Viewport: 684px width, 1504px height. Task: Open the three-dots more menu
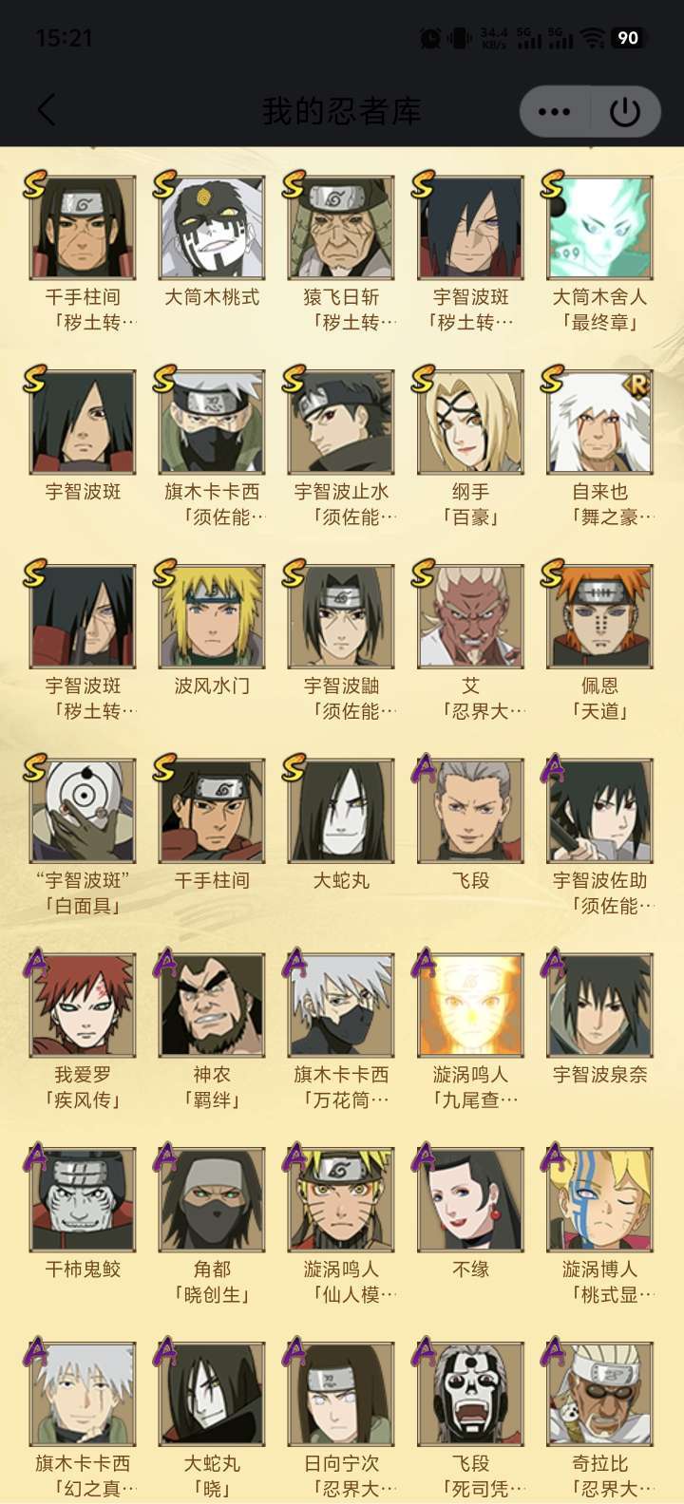[x=555, y=112]
